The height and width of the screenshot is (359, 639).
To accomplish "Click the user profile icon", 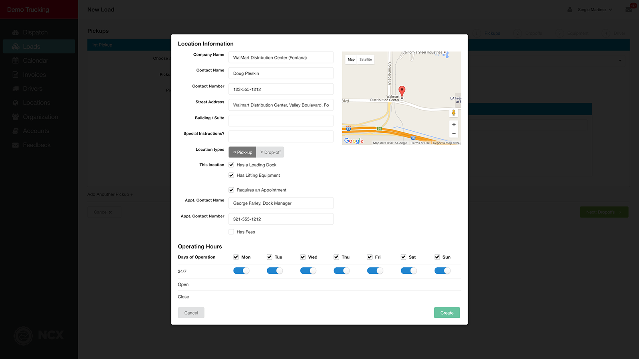I will coord(570,10).
